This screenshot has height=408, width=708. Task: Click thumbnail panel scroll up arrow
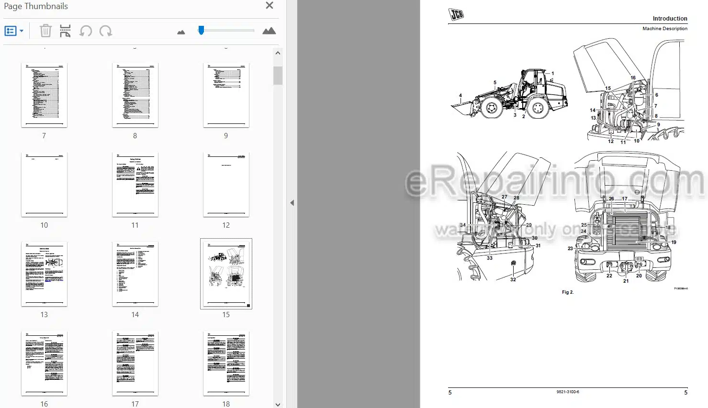click(278, 53)
